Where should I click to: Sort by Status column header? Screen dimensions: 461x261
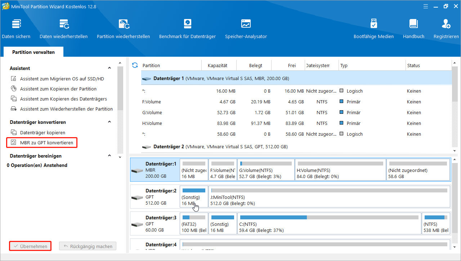click(428, 65)
